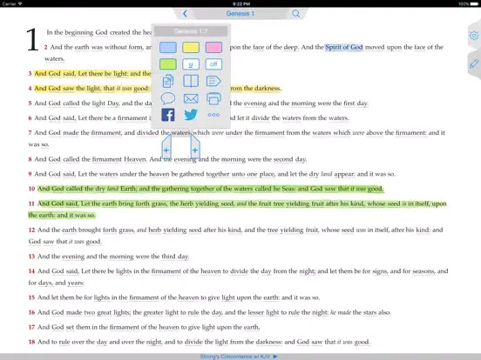The height and width of the screenshot is (360, 481).
Task: Select verse number 13
Action: [x=31, y=257]
